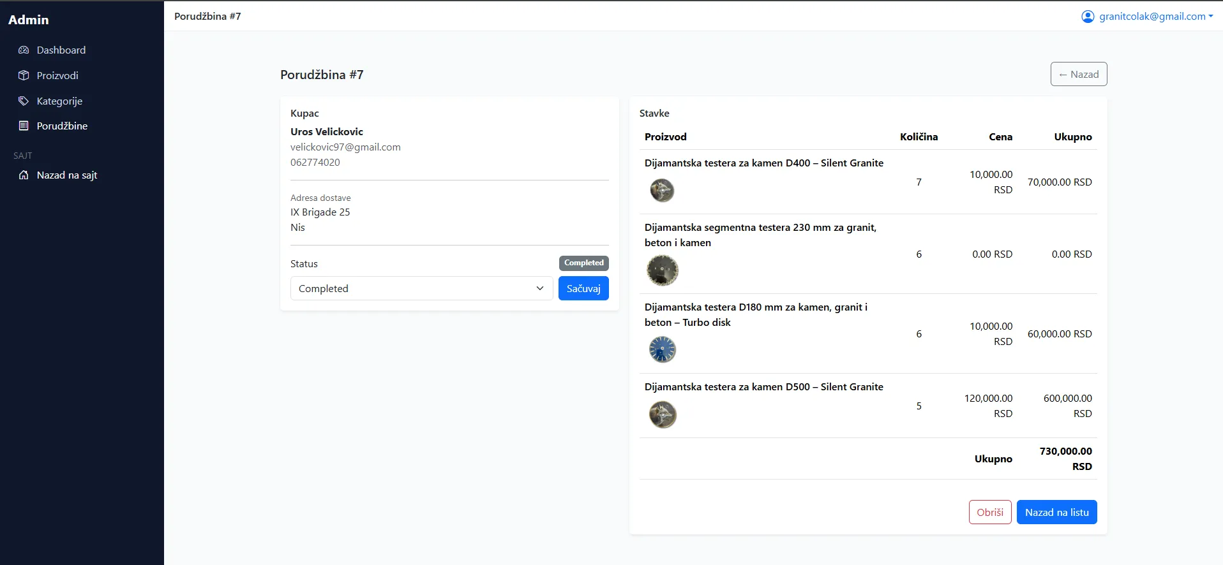Click the gray Completed status badge
This screenshot has width=1223, height=565.
click(583, 263)
